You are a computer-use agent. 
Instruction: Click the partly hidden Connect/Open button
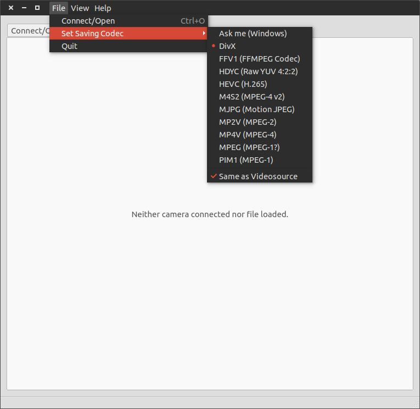click(x=29, y=31)
